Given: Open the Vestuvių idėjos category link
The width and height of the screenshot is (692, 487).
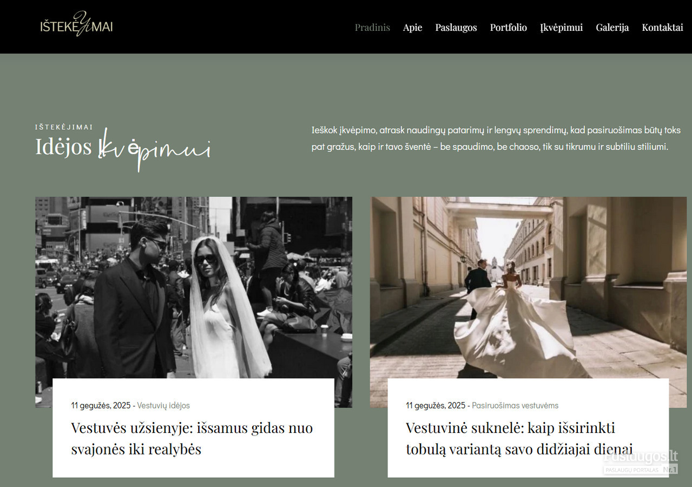Looking at the screenshot, I should [163, 405].
